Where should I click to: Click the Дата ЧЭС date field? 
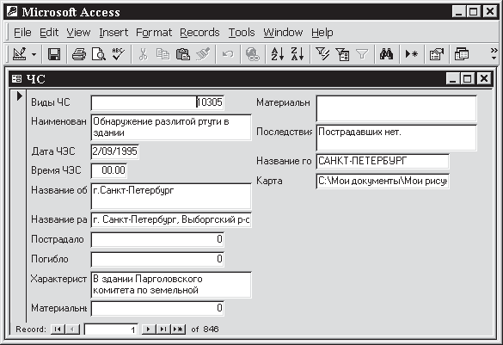click(x=115, y=151)
